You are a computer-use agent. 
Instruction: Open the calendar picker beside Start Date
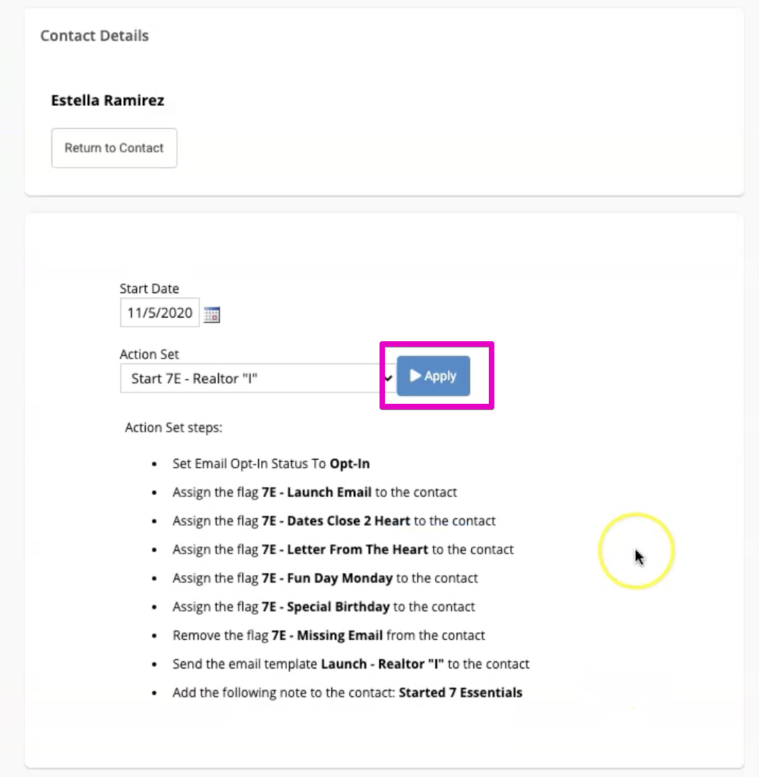(212, 315)
